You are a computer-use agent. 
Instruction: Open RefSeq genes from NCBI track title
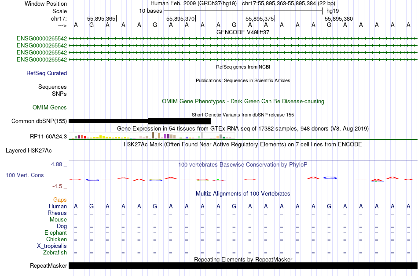(243, 67)
